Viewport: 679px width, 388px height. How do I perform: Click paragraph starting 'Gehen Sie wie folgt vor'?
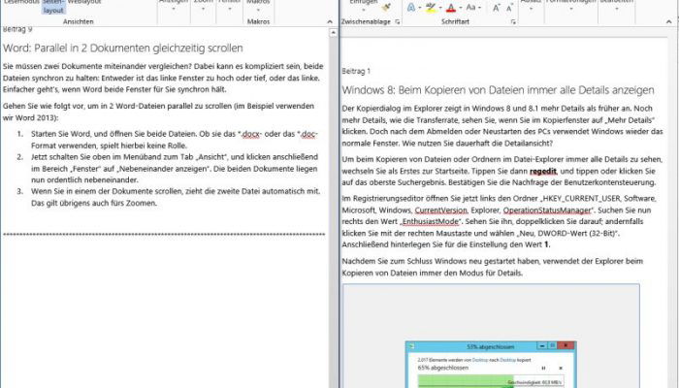(x=158, y=112)
